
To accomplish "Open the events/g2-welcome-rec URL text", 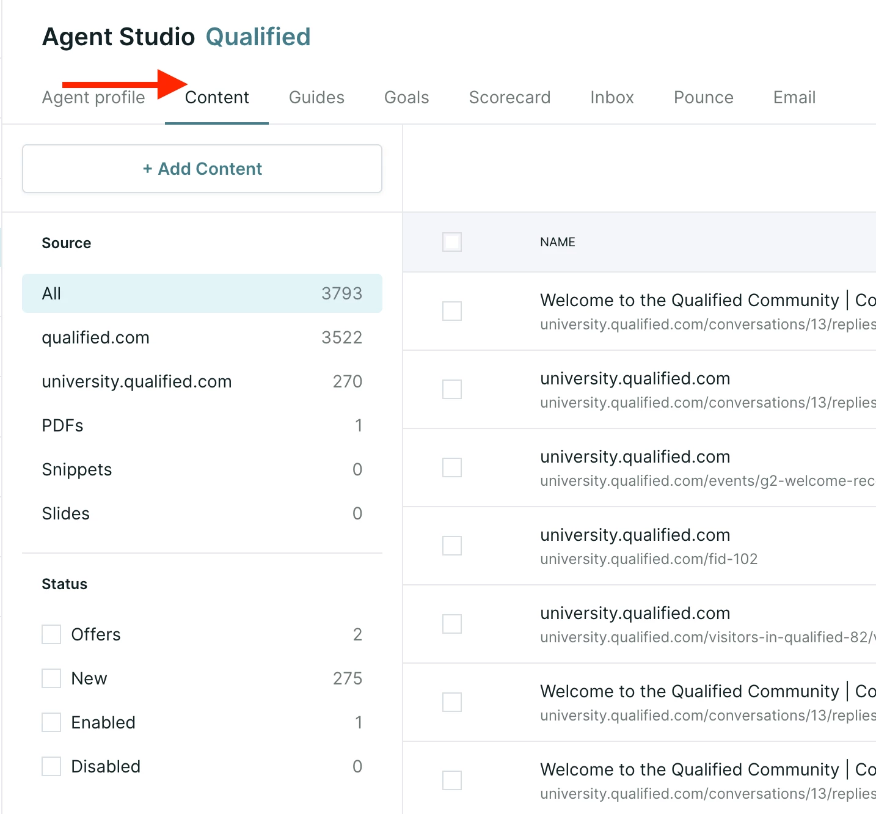I will (x=708, y=481).
